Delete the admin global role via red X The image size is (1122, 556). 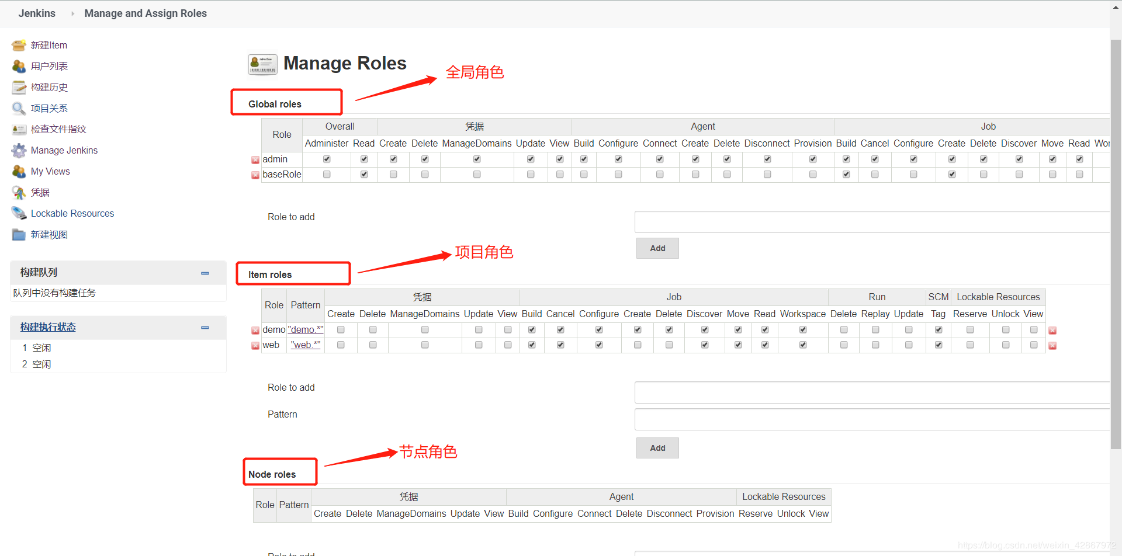(x=255, y=160)
